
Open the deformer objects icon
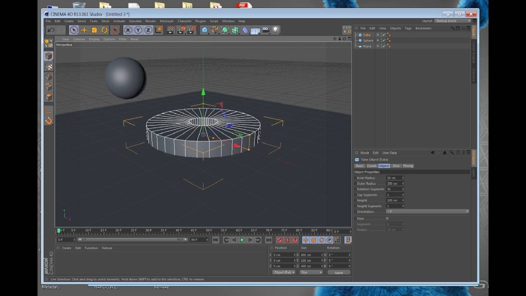tap(245, 30)
